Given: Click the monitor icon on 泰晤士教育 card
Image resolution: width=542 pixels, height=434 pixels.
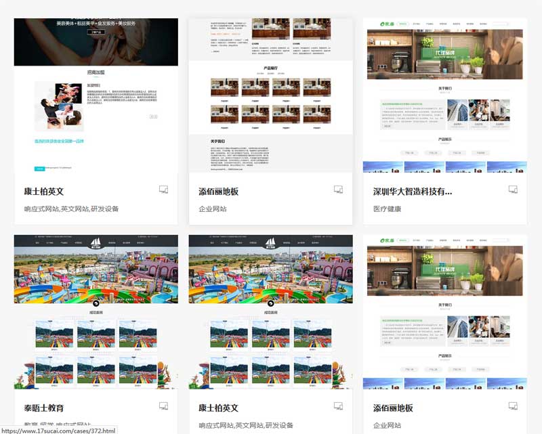Looking at the screenshot, I should (163, 407).
